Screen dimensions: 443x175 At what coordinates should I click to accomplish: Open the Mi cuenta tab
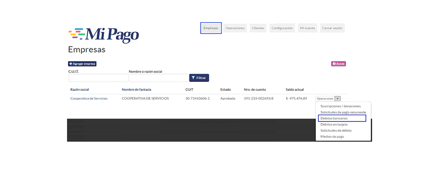[307, 28]
